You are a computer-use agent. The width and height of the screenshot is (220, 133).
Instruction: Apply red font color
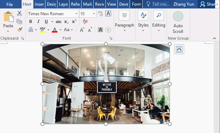[x=55, y=30]
